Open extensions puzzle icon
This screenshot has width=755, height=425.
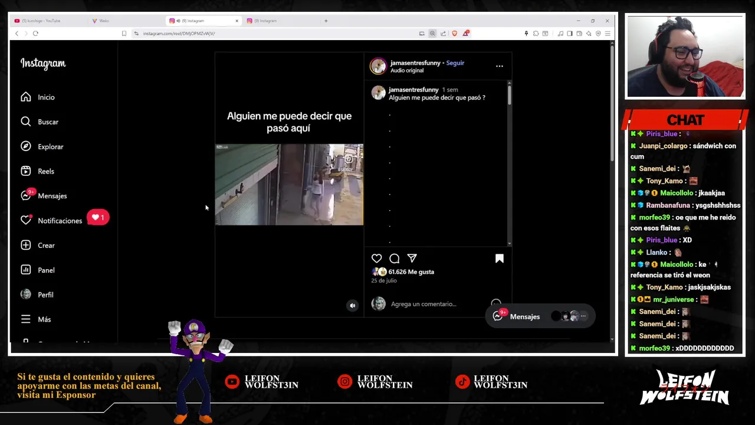536,33
